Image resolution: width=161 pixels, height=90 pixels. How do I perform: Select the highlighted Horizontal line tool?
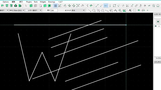106,5
